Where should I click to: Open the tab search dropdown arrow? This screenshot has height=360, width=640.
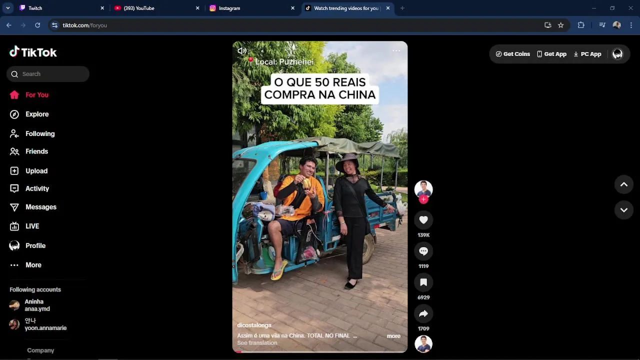pyautogui.click(x=7, y=8)
